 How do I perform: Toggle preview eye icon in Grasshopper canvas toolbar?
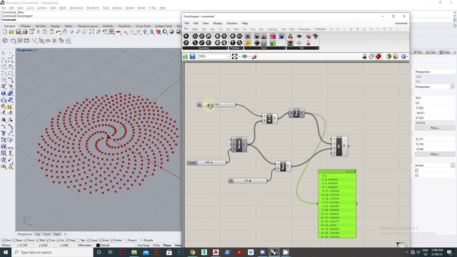click(x=245, y=56)
